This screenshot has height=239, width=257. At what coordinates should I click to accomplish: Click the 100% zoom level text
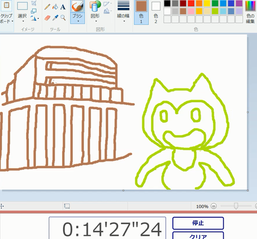pyautogui.click(x=202, y=206)
